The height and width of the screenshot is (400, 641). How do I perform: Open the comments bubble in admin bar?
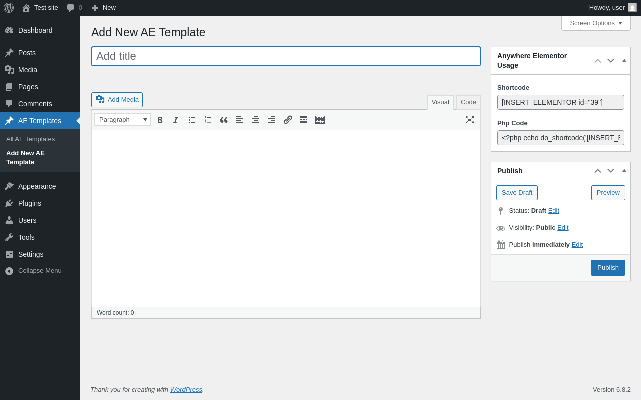coord(74,8)
